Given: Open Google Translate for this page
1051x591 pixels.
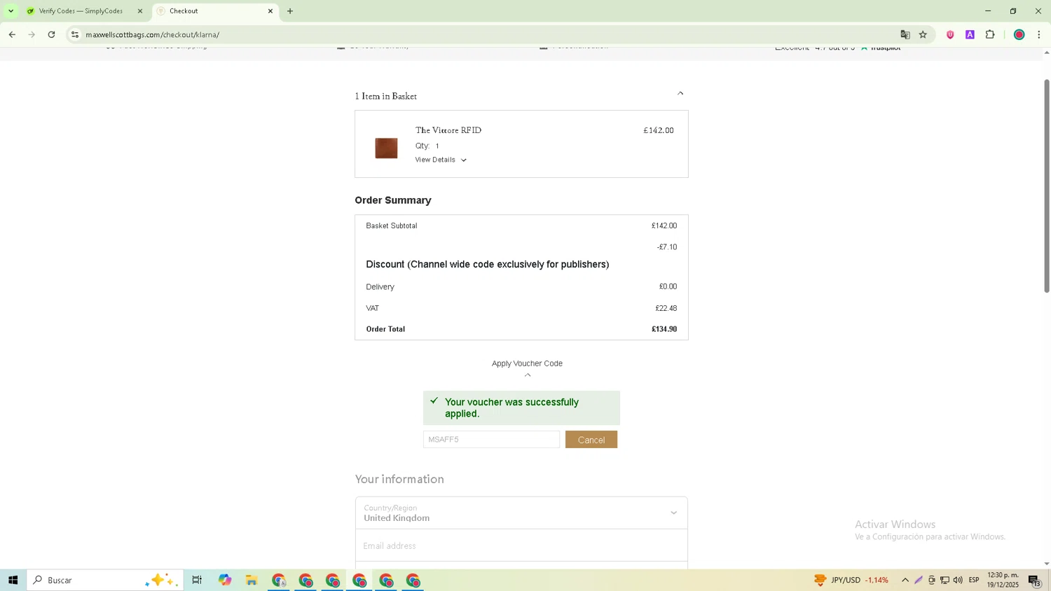Looking at the screenshot, I should pos(905,34).
